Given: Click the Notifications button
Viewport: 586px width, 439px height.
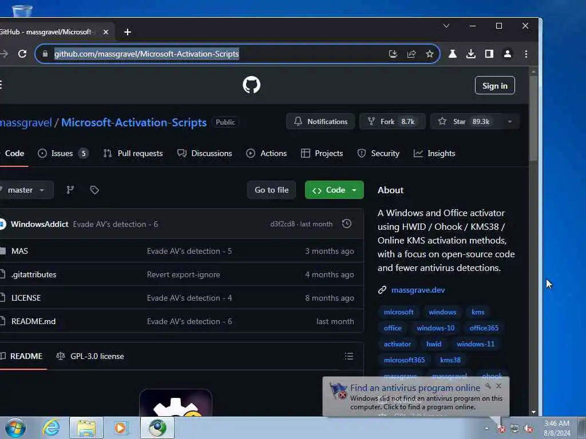Looking at the screenshot, I should click(x=320, y=122).
